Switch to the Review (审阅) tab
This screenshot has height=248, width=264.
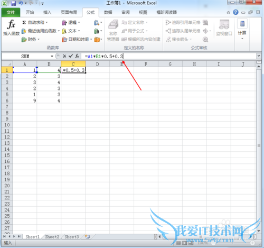[126, 12]
